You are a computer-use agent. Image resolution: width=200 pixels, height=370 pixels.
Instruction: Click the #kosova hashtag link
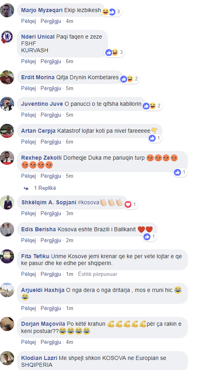[89, 203]
